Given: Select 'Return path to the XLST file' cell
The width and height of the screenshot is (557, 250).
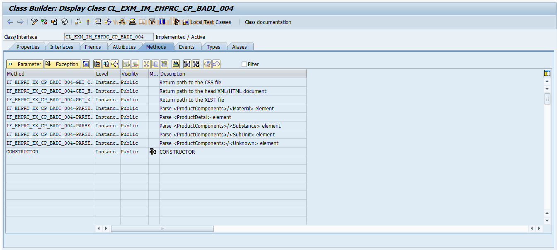Looking at the screenshot, I should click(x=233, y=100).
